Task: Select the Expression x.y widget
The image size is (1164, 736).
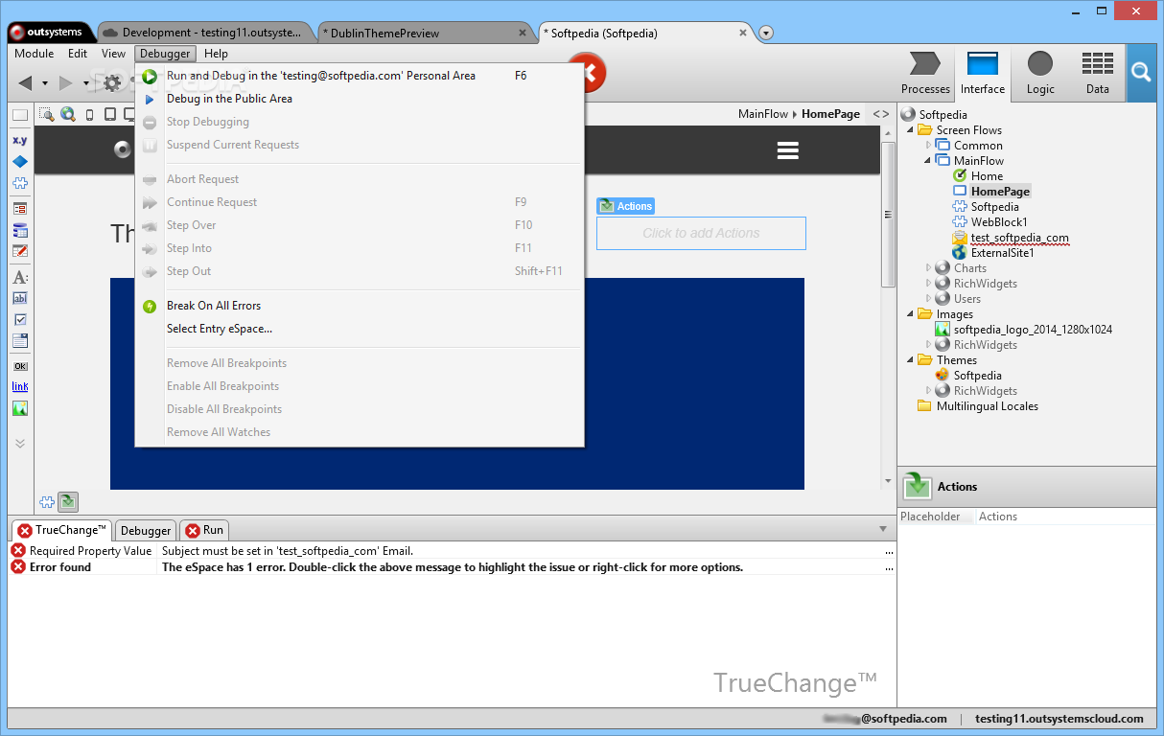Action: 19,140
